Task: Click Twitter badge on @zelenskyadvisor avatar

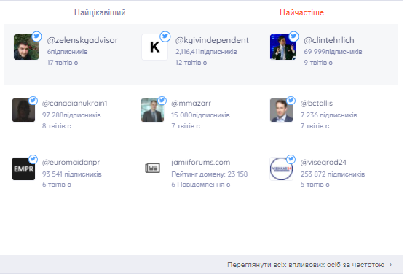Action: point(36,36)
